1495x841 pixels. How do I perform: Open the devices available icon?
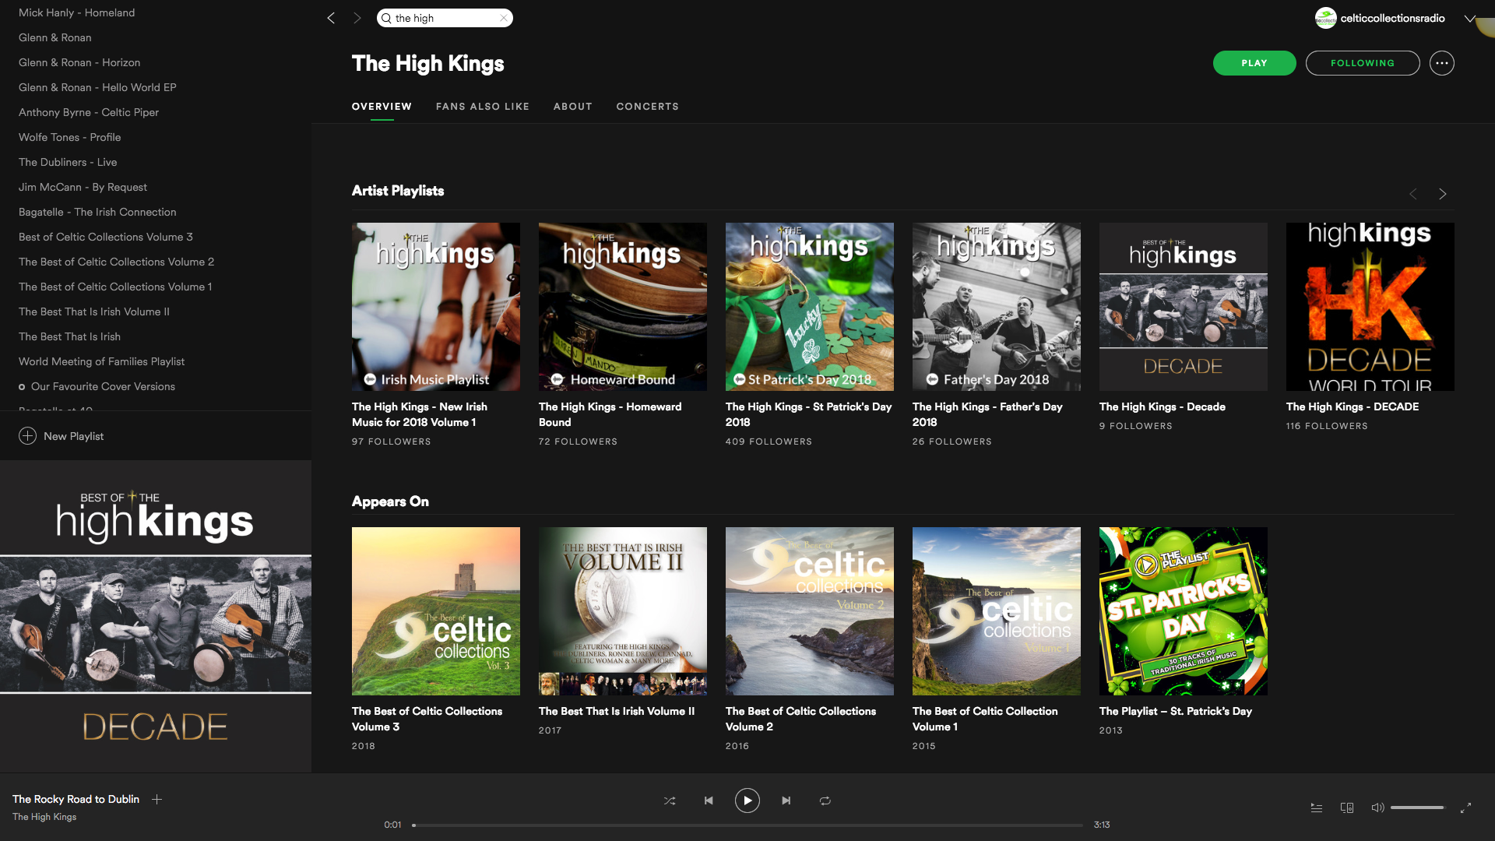coord(1346,808)
